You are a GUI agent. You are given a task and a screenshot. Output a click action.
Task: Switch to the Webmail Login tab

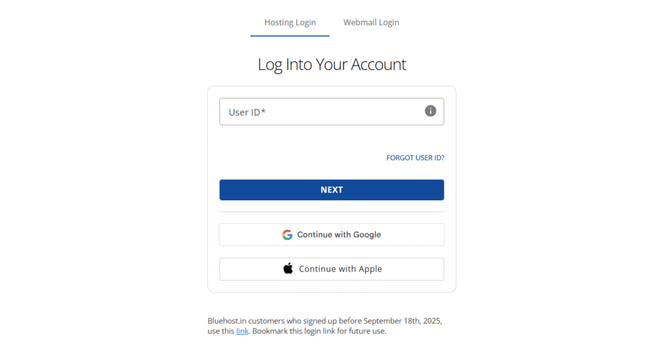371,22
